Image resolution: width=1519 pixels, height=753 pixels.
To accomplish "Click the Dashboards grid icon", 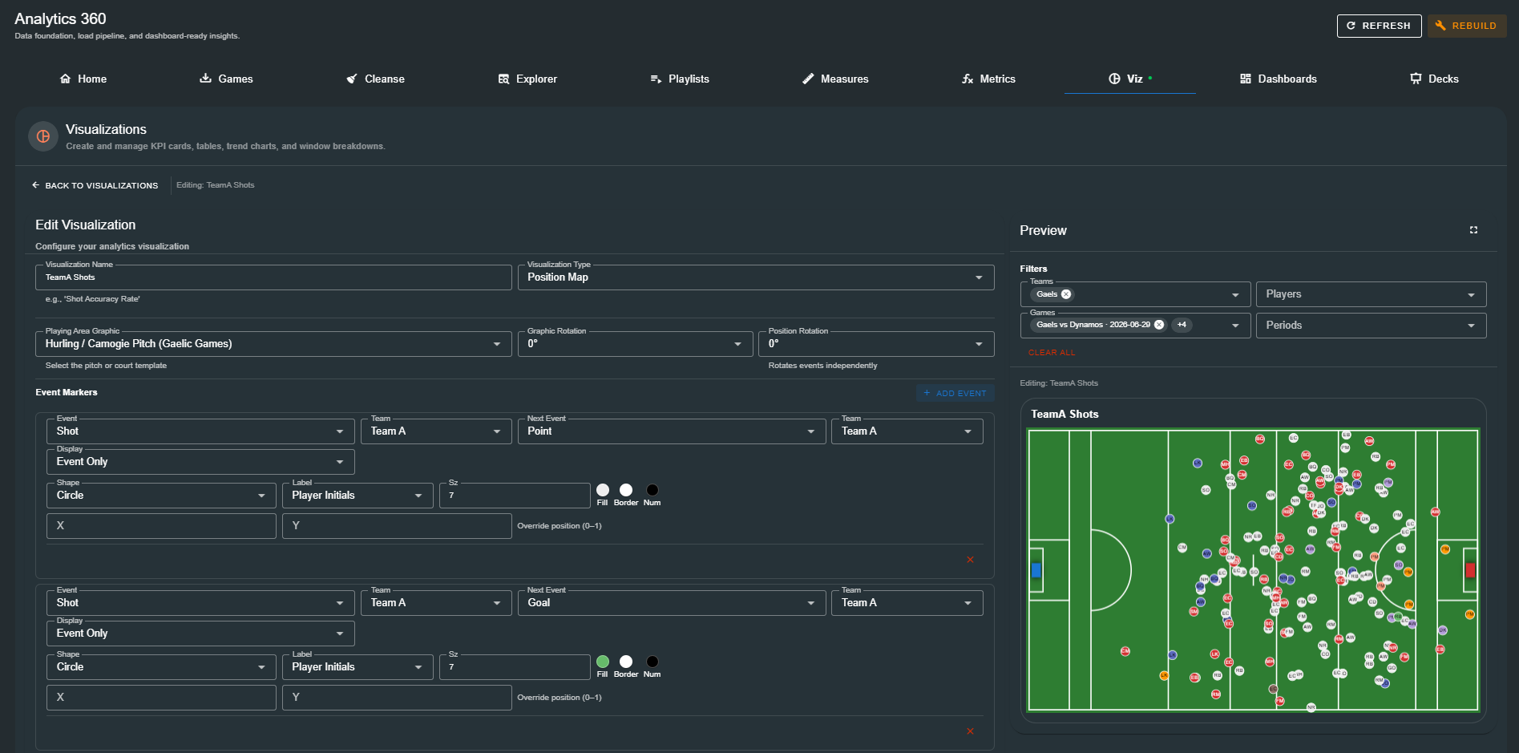I will (1246, 79).
